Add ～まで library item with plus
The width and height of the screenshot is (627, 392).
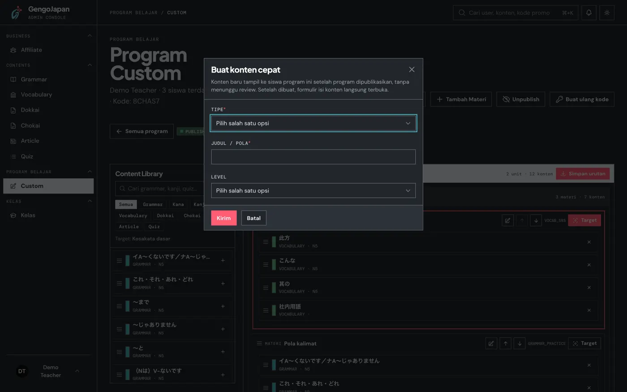(x=223, y=306)
